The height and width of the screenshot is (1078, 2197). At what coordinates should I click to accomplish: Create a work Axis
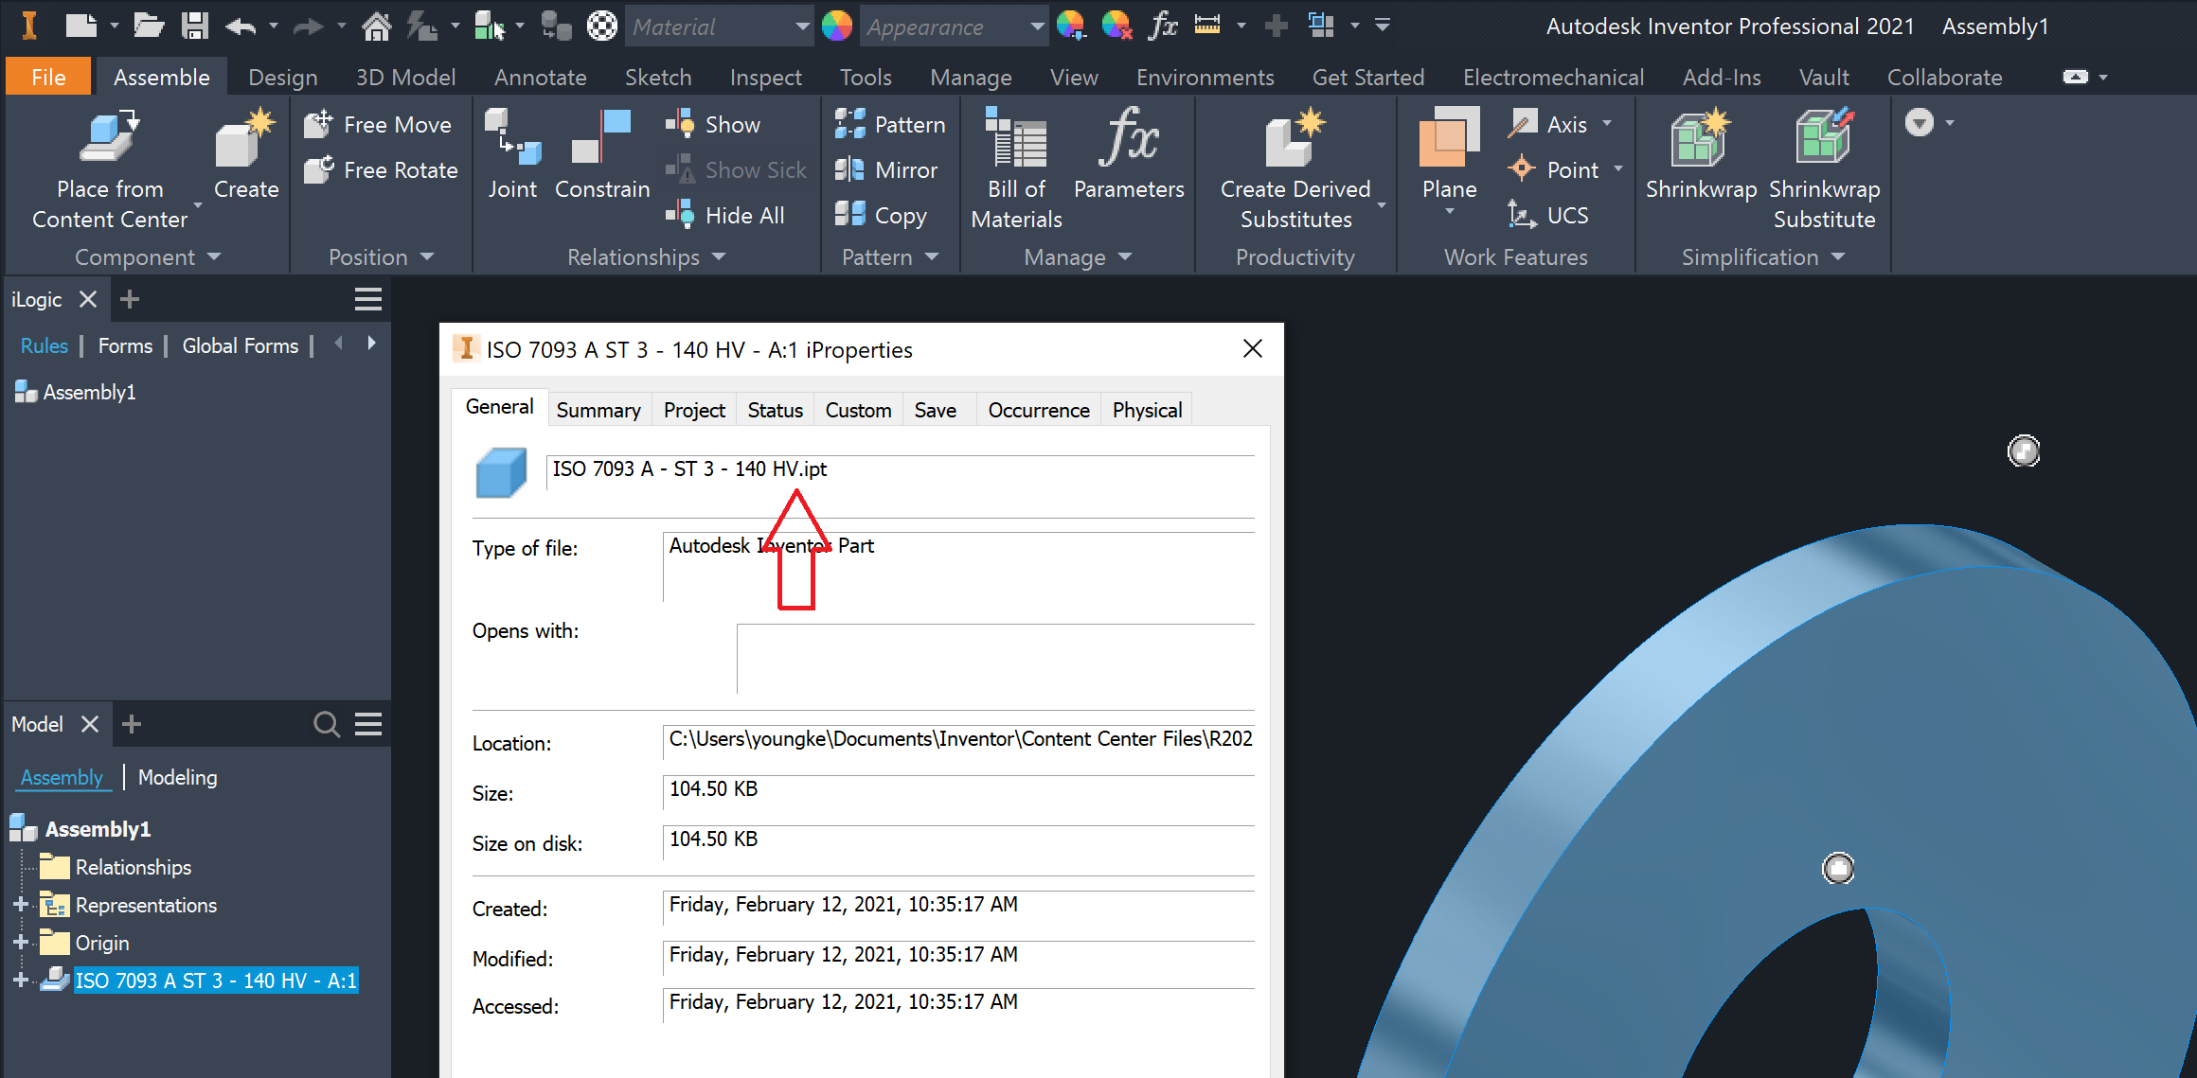(x=1549, y=124)
